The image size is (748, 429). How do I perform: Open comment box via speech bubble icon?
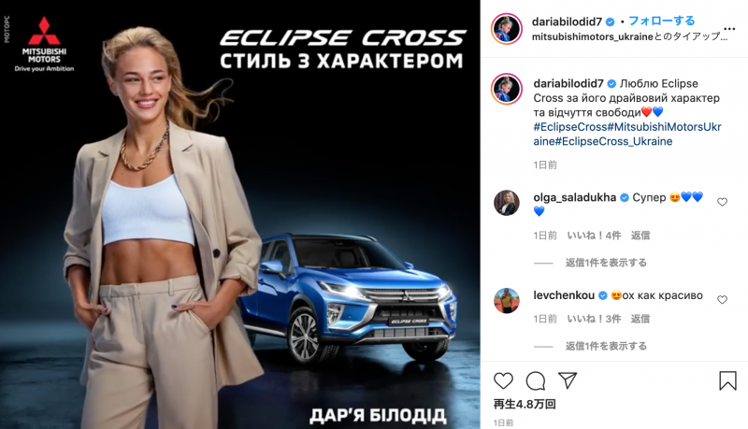coord(535,380)
